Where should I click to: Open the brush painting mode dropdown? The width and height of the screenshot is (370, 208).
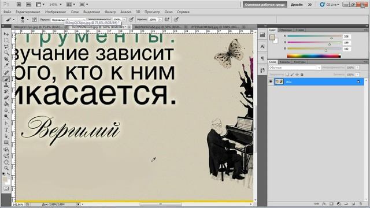click(68, 20)
